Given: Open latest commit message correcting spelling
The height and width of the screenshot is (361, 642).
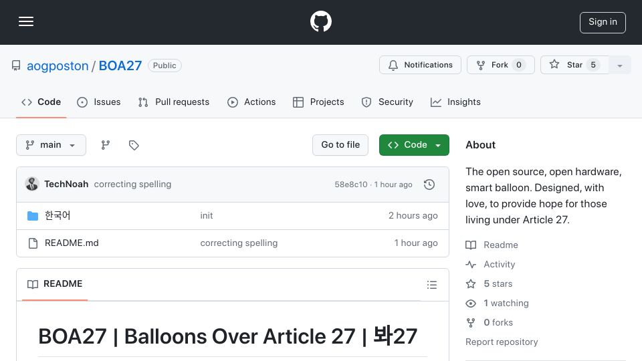Looking at the screenshot, I should pyautogui.click(x=132, y=185).
